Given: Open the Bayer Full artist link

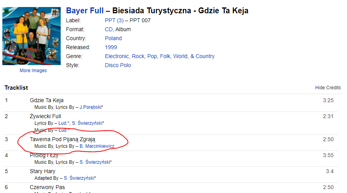Looking at the screenshot, I should [85, 11].
